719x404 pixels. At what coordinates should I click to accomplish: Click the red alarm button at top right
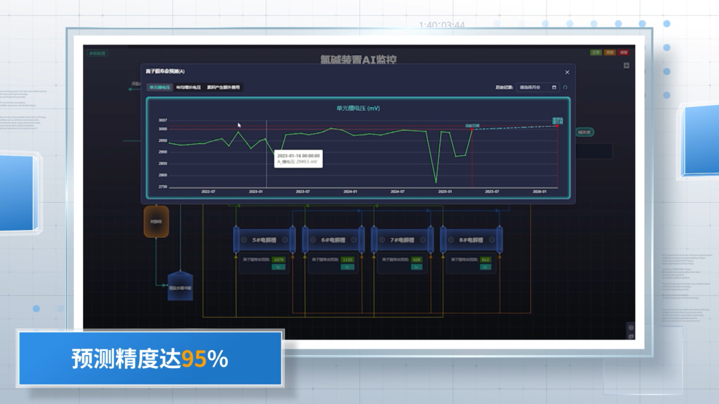coord(624,52)
